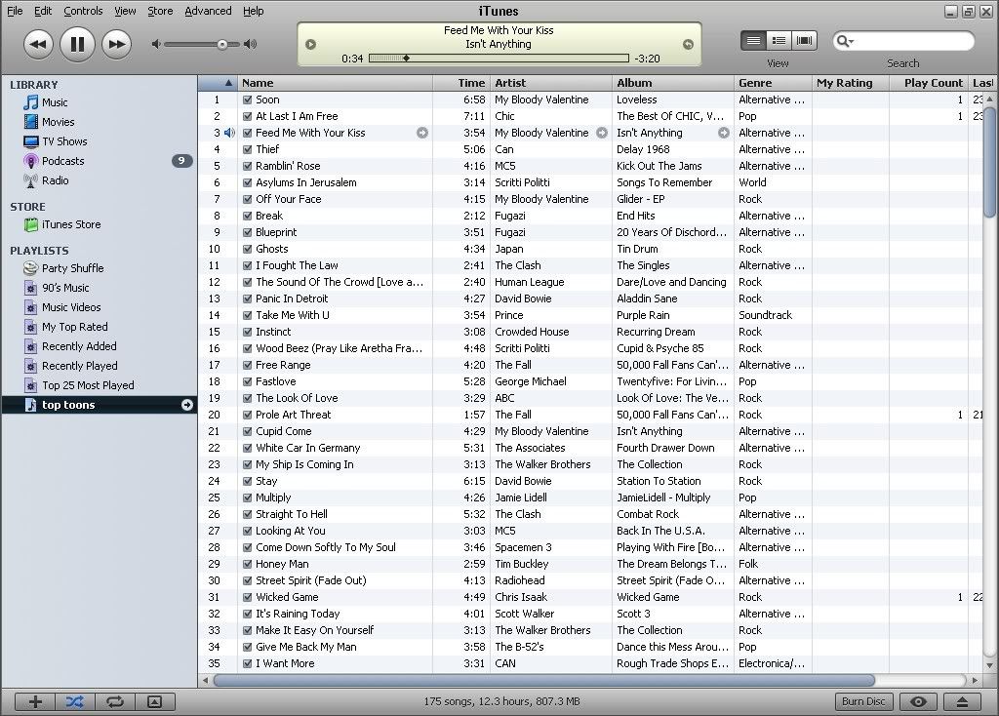Toggle repeat button in bottom bar

[114, 701]
